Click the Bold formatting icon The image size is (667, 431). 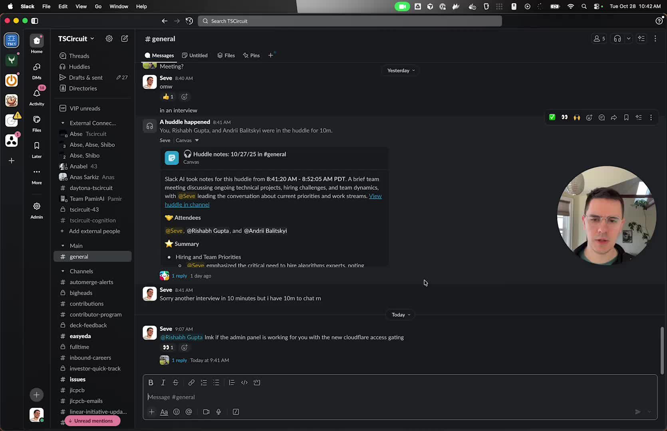(151, 382)
